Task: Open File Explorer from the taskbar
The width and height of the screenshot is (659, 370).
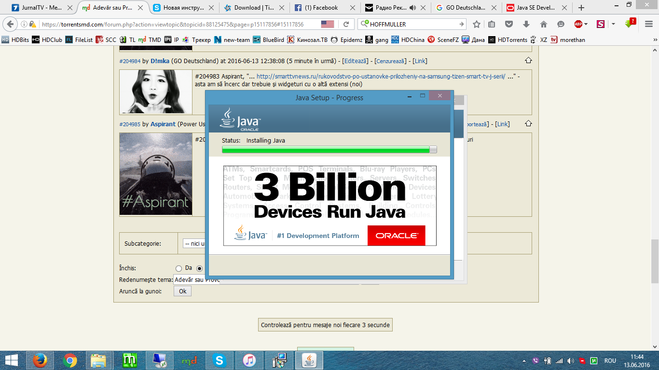Action: click(x=99, y=360)
